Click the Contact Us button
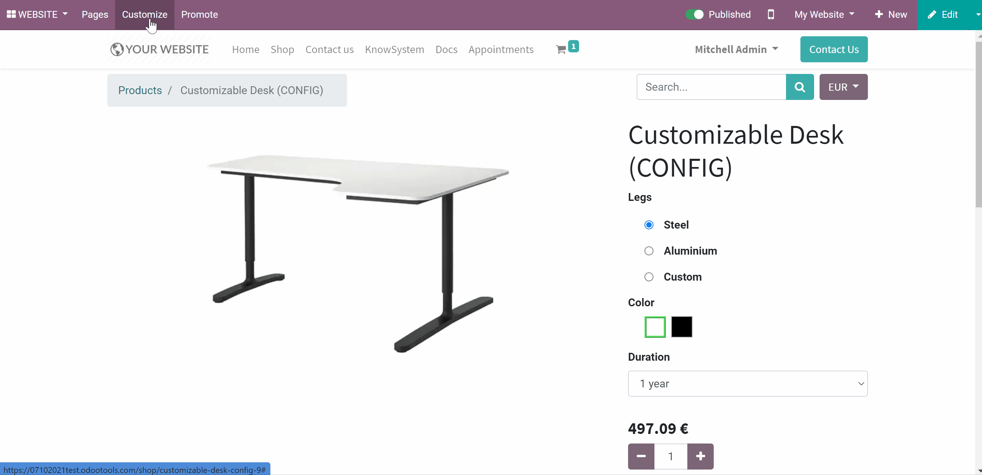Viewport: 982px width, 475px height. tap(834, 50)
